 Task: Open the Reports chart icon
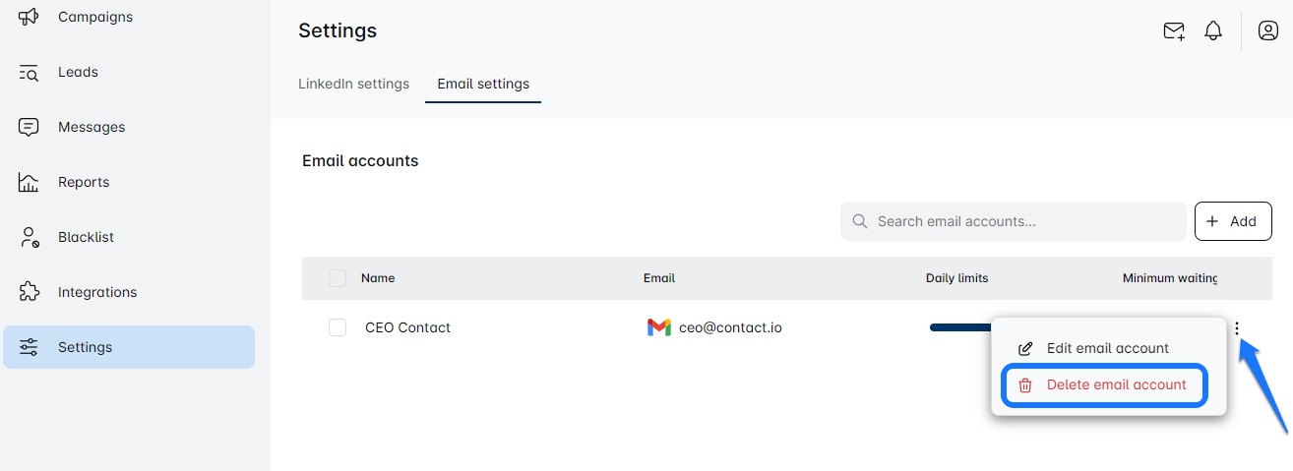(x=29, y=182)
